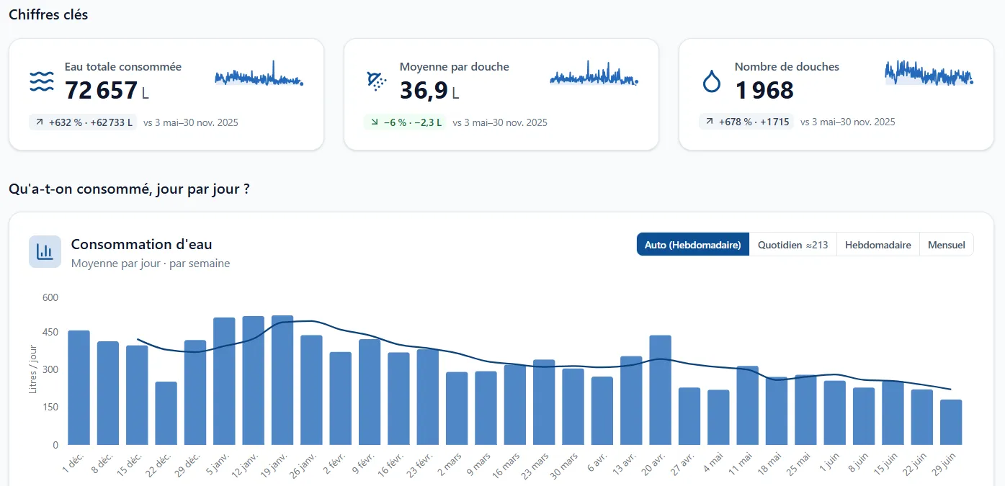
Task: Click the Chiffres clés heading
Action: (48, 14)
